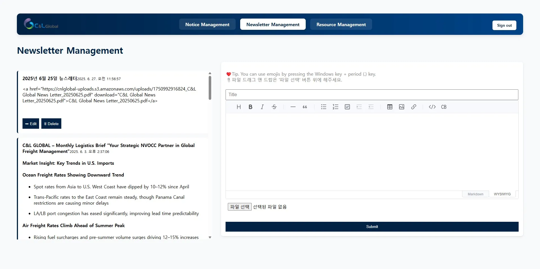Open the Notice Management tab
The height and width of the screenshot is (269, 540).
[x=207, y=24]
